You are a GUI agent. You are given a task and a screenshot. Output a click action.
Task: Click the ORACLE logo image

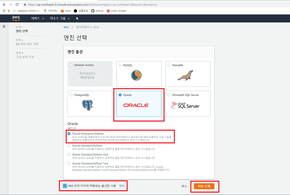click(x=136, y=105)
